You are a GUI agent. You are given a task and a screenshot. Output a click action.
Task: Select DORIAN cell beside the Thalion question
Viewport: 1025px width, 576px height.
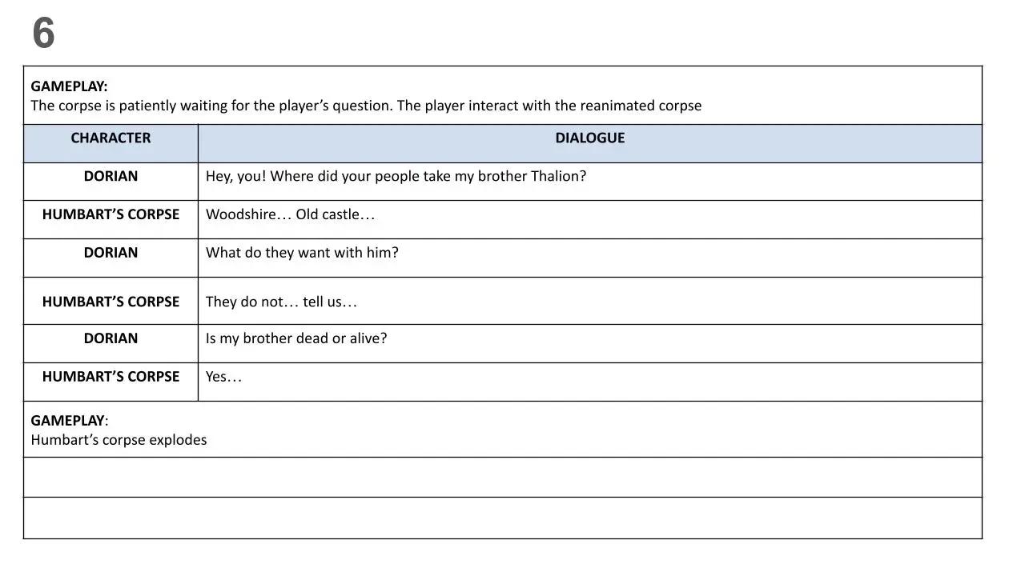tap(111, 177)
